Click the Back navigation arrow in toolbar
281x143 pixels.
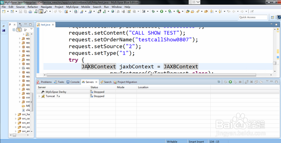coord(234,11)
